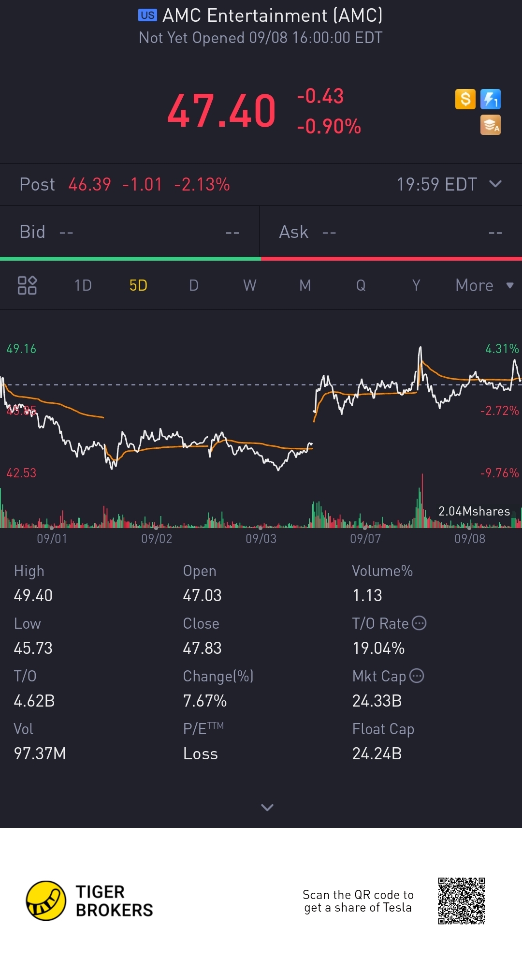Expand more stock details chevron
The width and height of the screenshot is (522, 974).
[267, 807]
